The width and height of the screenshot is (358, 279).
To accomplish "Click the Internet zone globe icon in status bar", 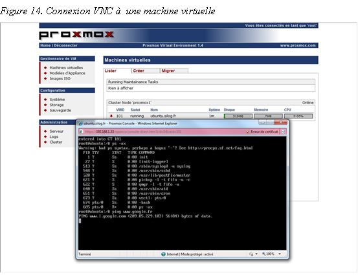I will 164,254.
